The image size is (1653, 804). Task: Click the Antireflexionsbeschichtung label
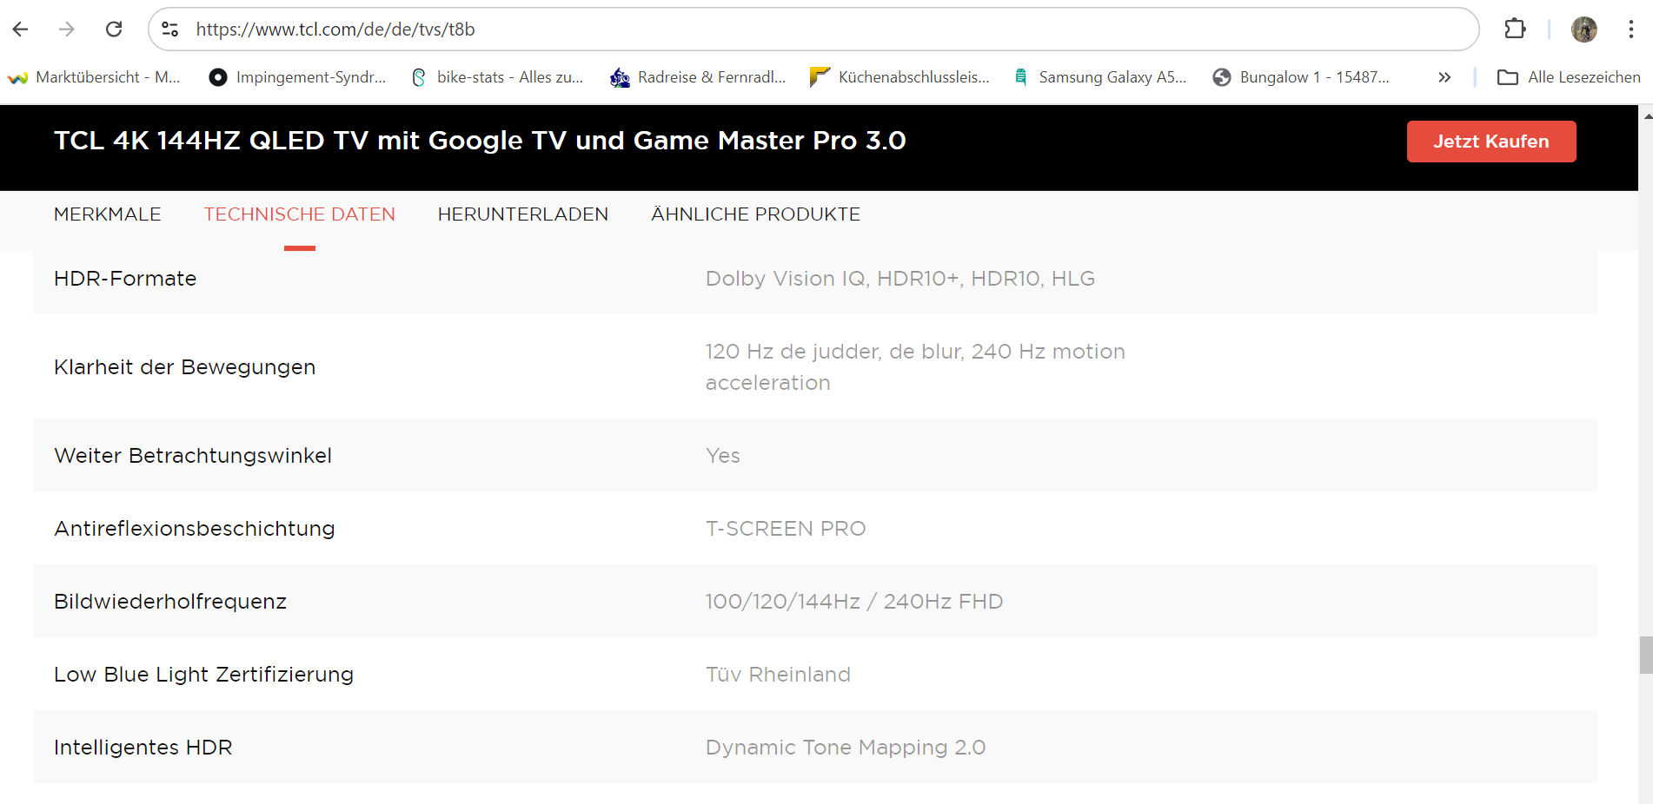tap(195, 529)
